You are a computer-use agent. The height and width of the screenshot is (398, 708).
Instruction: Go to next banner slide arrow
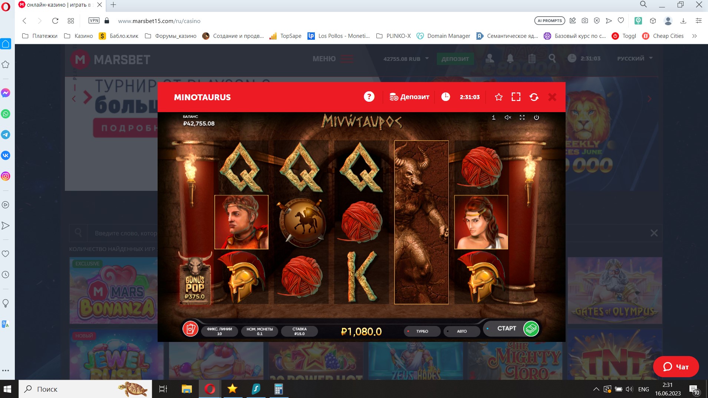[649, 99]
